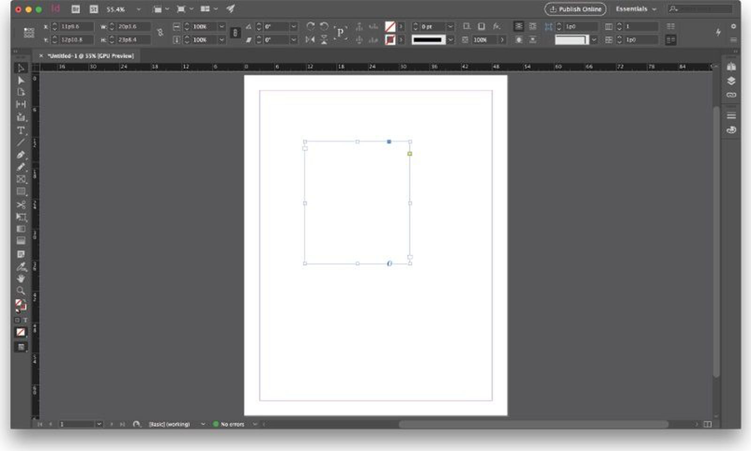Activate the Hand tool
This screenshot has width=751, height=451.
click(x=21, y=279)
